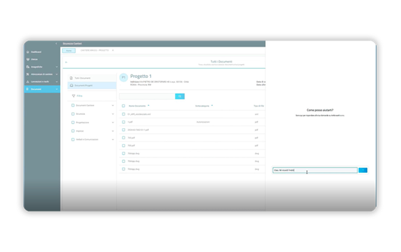The image size is (401, 252).
Task: Expand the Progettazione filter group
Action: (113, 123)
